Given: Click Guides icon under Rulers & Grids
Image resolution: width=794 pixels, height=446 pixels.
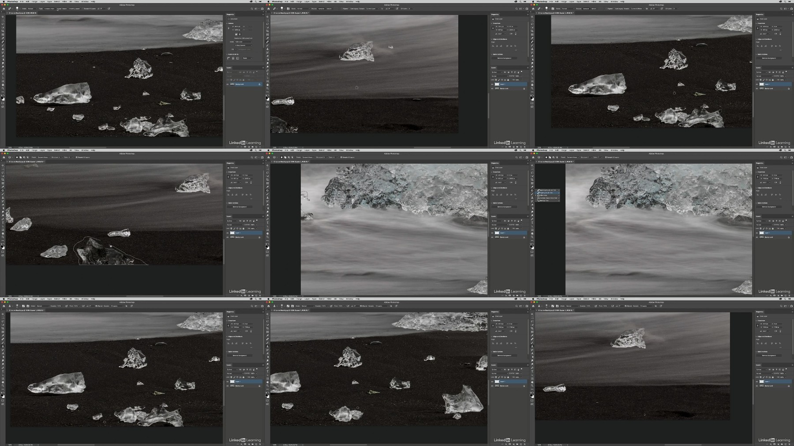Looking at the screenshot, I should [x=238, y=58].
